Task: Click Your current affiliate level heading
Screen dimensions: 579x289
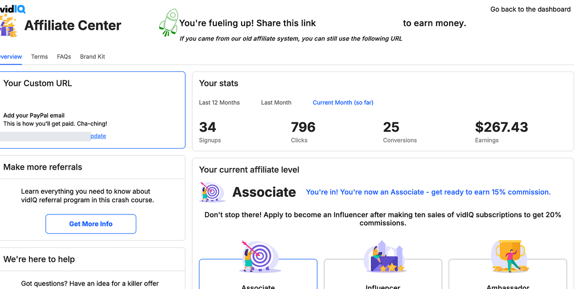Action: (x=249, y=170)
